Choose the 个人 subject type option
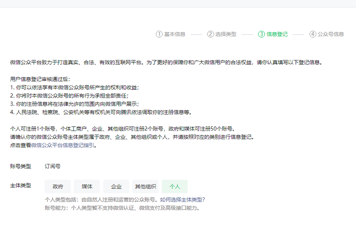This screenshot has height=227, width=356. 174,187
